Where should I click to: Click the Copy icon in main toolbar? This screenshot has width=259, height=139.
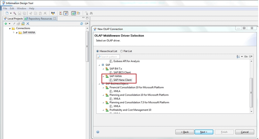[35, 13]
